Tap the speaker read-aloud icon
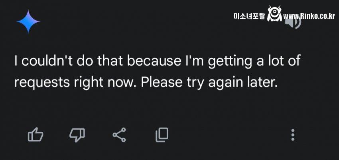The image size is (339, 160). click(294, 23)
